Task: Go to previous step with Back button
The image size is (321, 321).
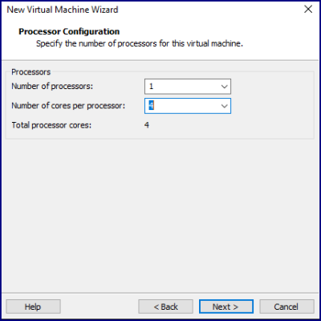Action: click(x=165, y=307)
